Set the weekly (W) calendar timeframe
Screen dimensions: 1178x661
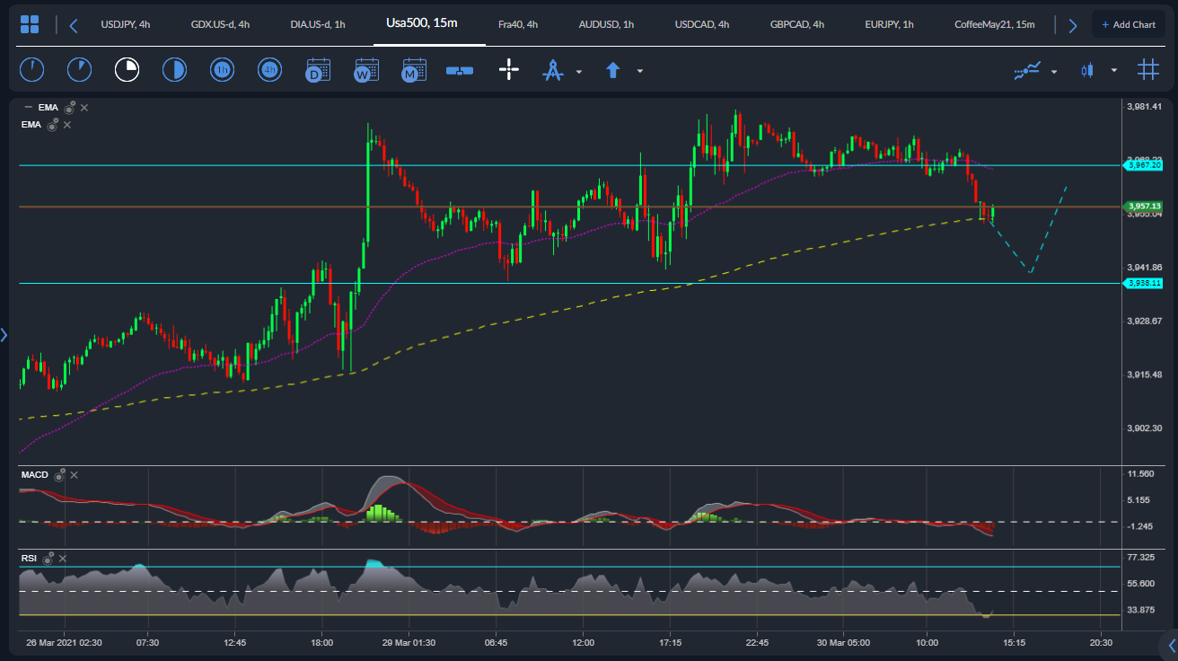(x=365, y=70)
